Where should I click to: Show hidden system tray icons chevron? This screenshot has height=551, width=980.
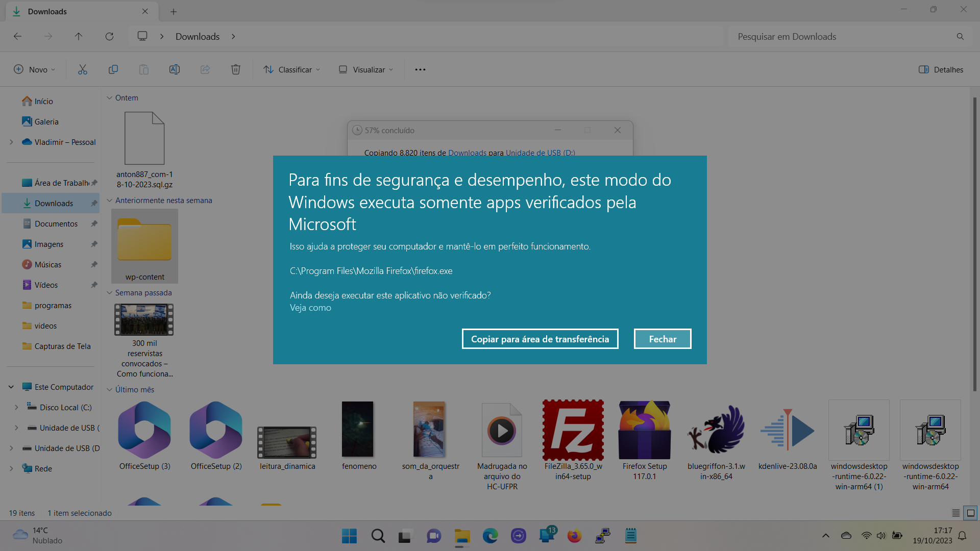point(825,536)
